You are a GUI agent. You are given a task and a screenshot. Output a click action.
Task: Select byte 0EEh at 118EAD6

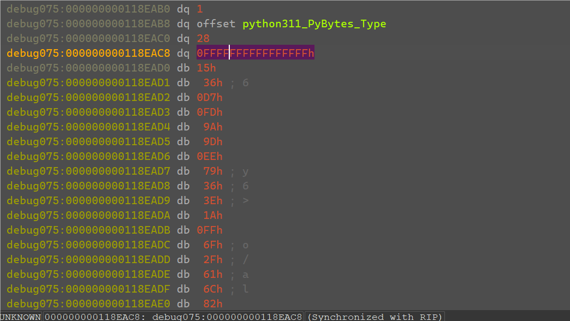click(x=210, y=156)
